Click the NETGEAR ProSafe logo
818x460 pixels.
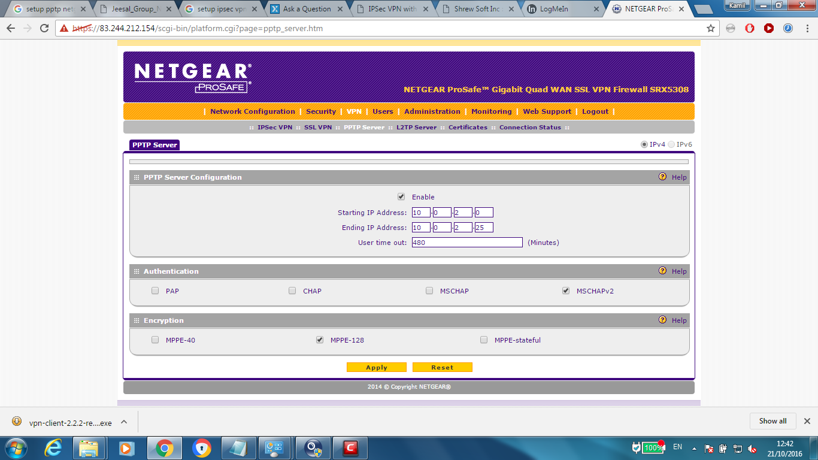pos(193,78)
